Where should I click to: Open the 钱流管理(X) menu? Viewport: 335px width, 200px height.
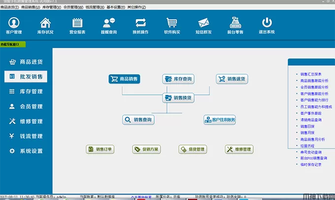[95, 7]
